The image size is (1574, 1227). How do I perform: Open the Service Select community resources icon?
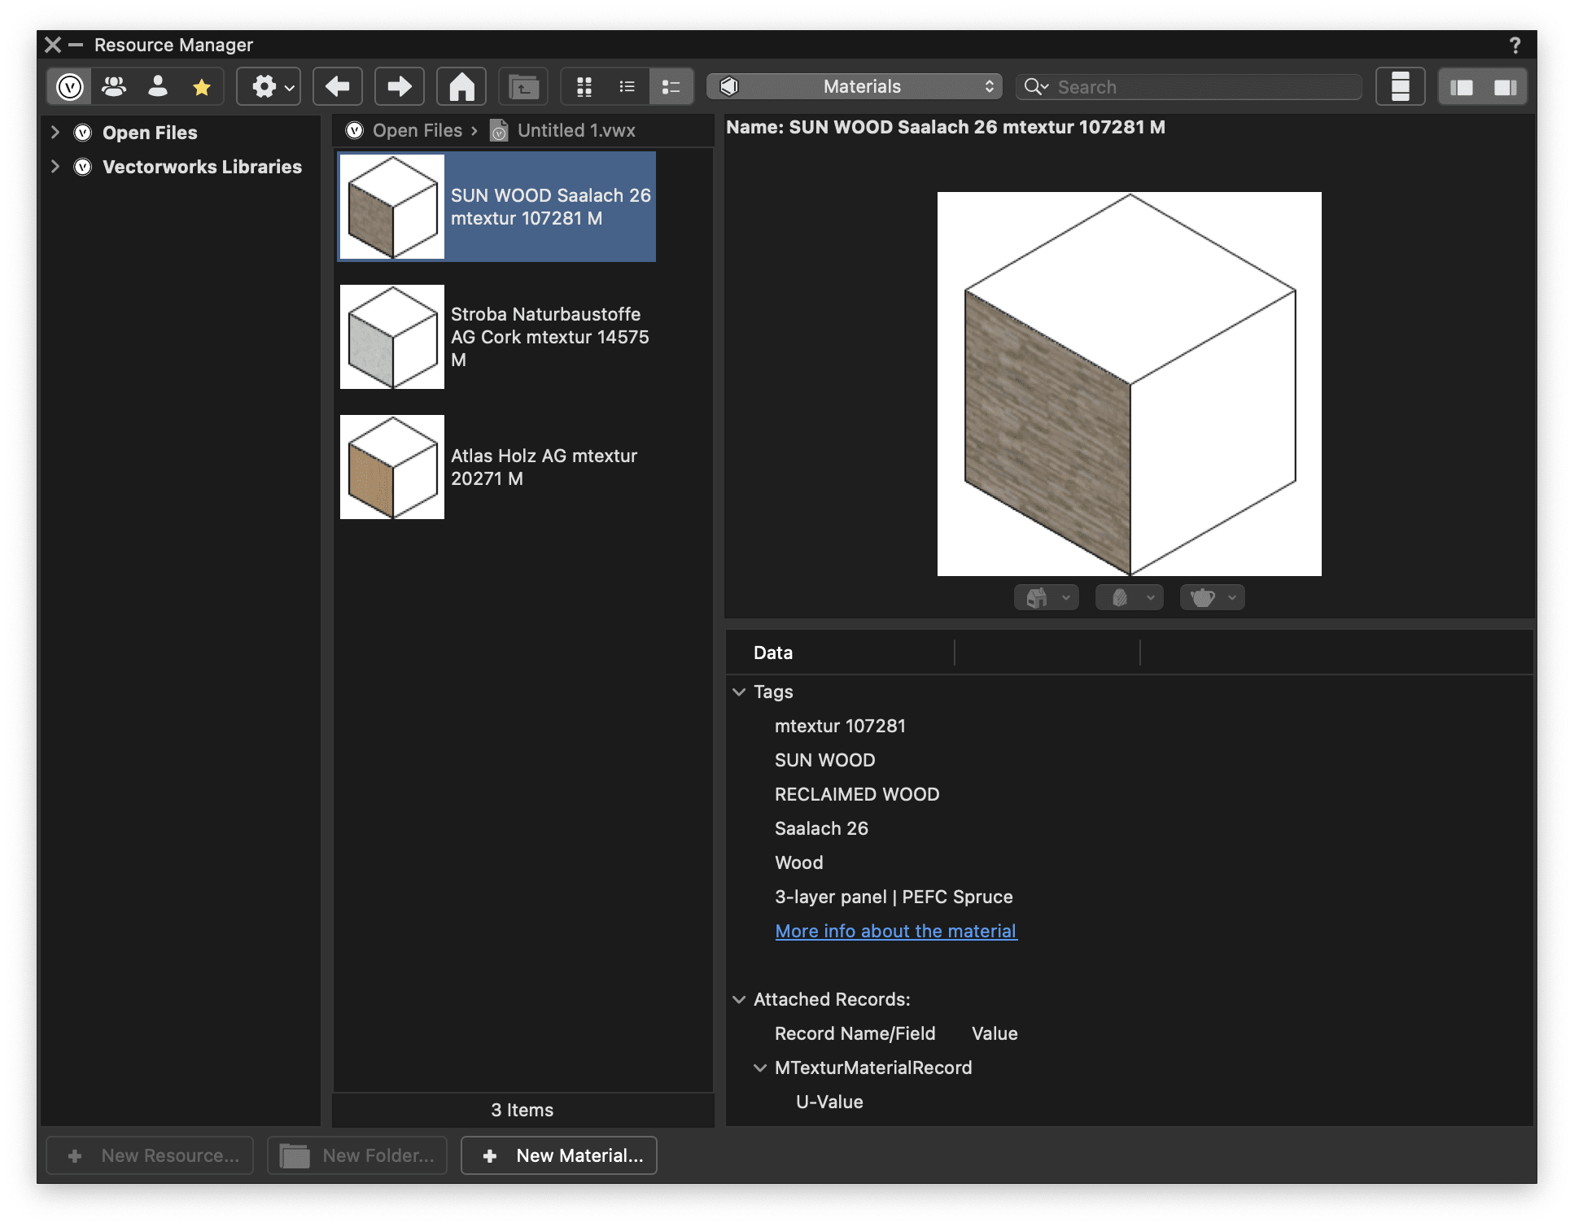tap(113, 85)
